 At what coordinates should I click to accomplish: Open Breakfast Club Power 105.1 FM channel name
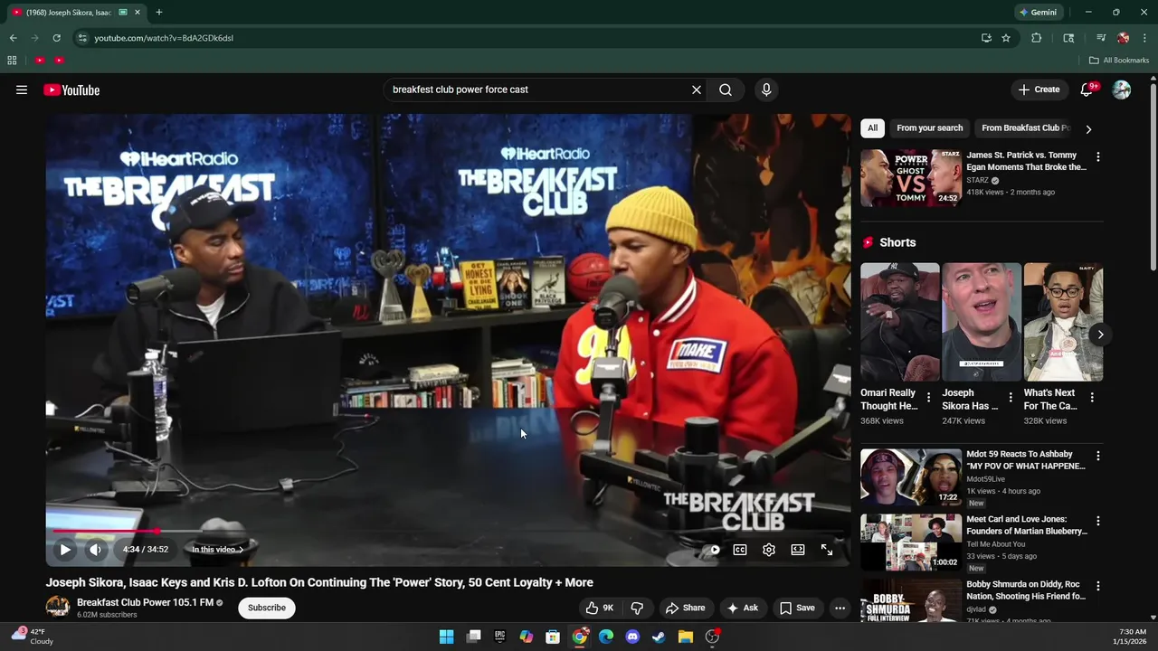point(145,602)
